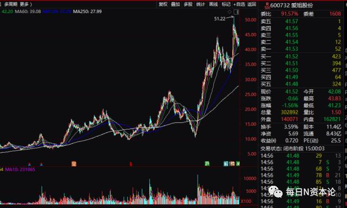This screenshot has height=208, width=347.
Task: Click the 收益(三) 0.720 earnings value
Action: [291, 141]
